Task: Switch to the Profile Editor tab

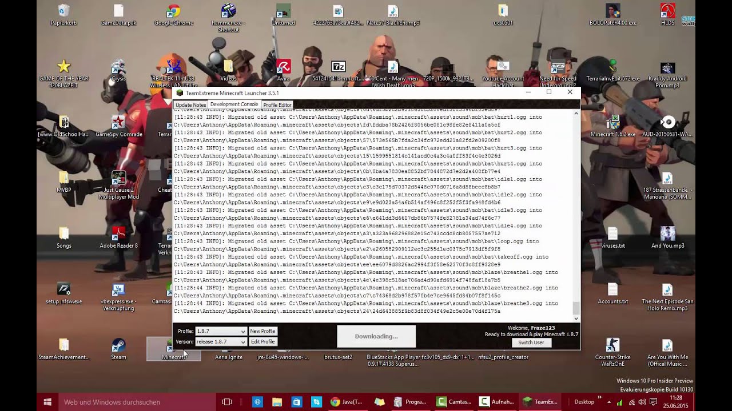Action: tap(277, 105)
